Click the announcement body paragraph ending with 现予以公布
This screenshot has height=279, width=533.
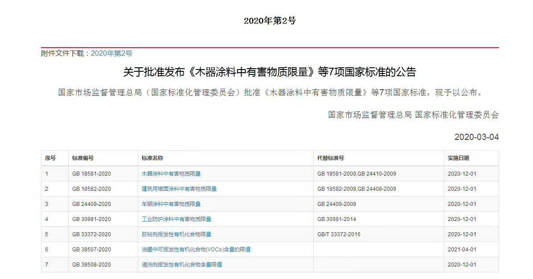pos(271,92)
